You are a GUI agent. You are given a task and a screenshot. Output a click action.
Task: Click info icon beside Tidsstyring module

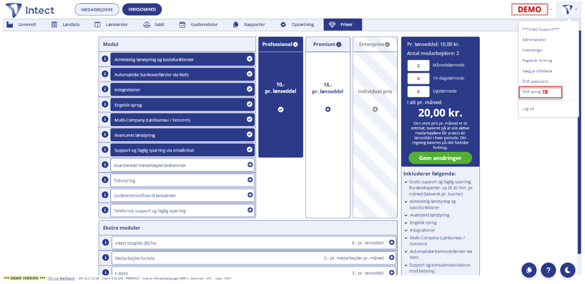[105, 180]
